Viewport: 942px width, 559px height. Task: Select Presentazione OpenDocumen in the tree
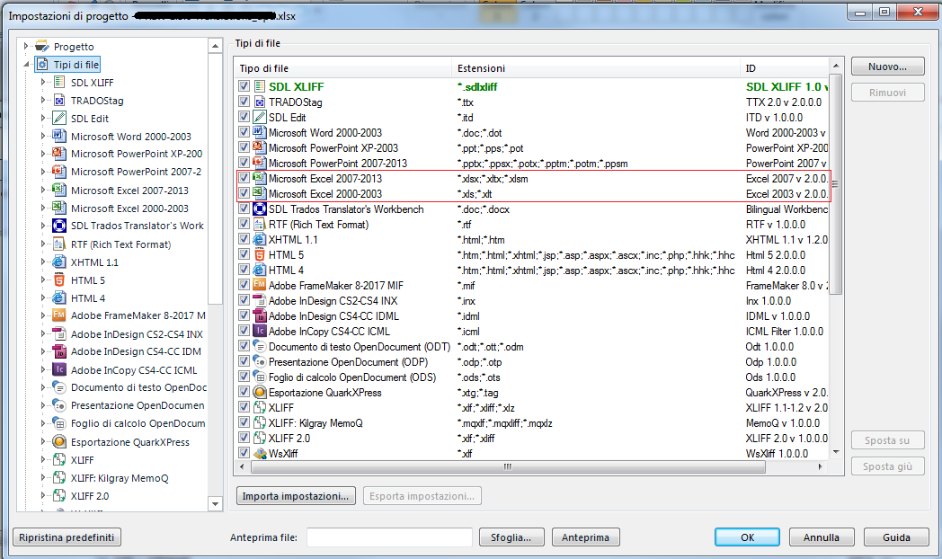click(x=138, y=406)
